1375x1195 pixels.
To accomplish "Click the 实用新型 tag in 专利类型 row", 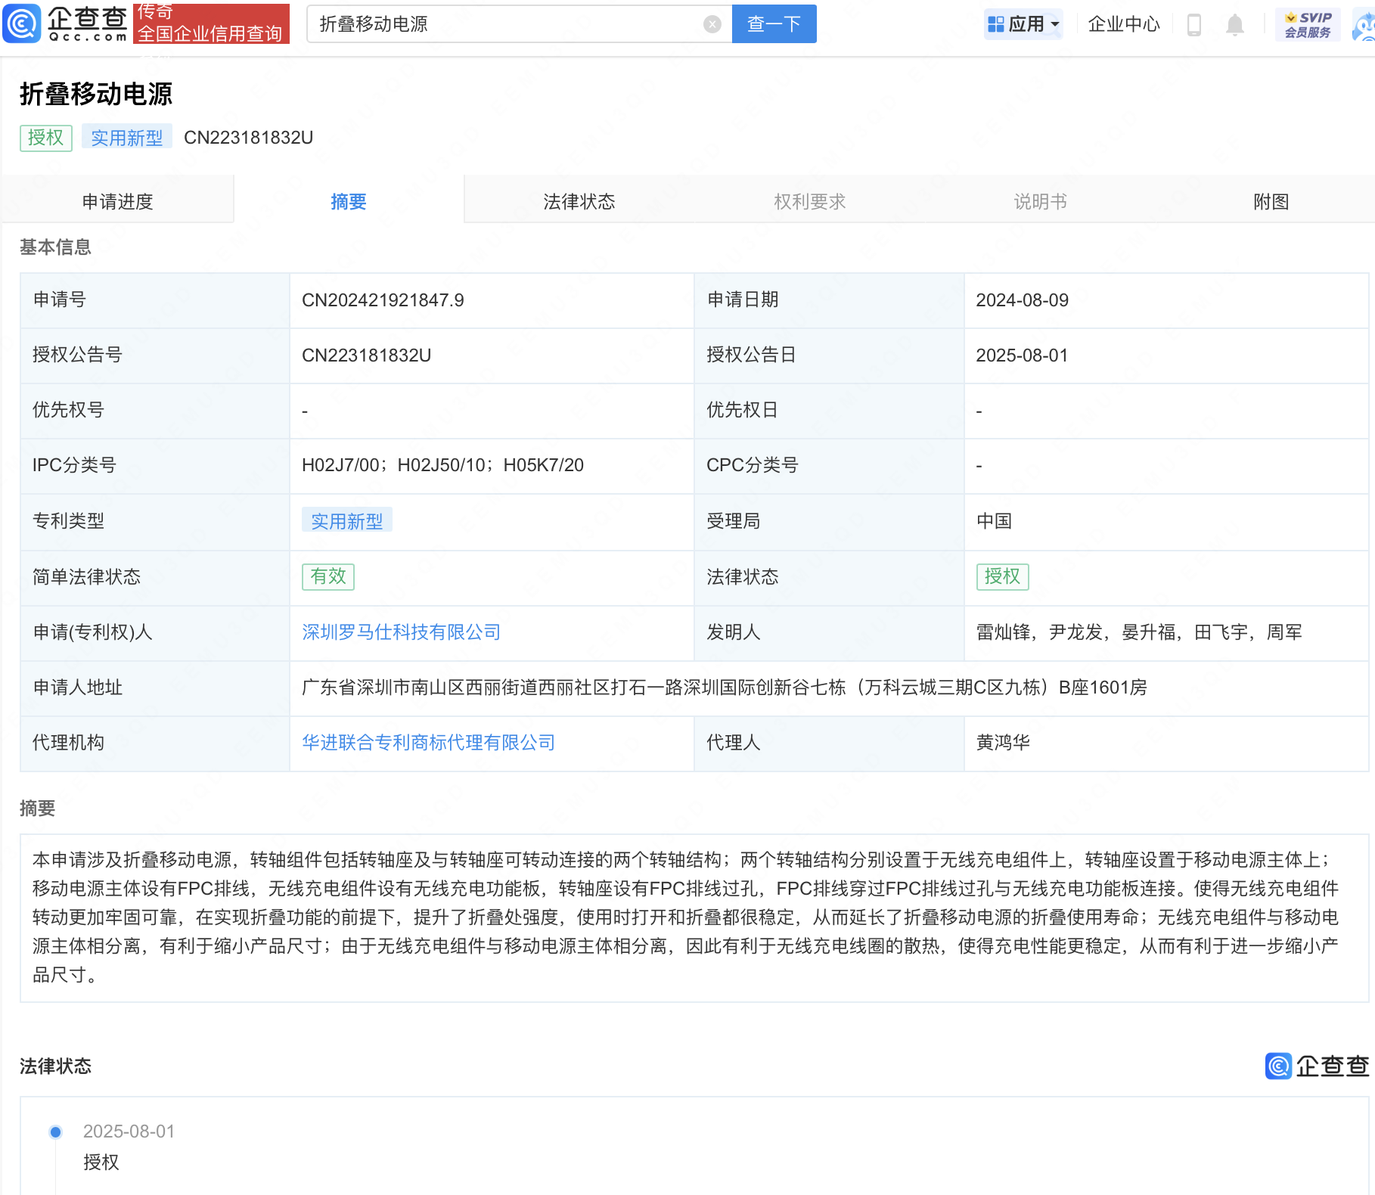I will pyautogui.click(x=346, y=521).
